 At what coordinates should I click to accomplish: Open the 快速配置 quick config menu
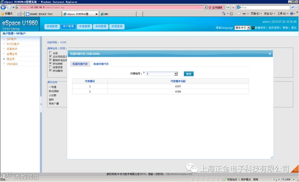(x=52, y=26)
